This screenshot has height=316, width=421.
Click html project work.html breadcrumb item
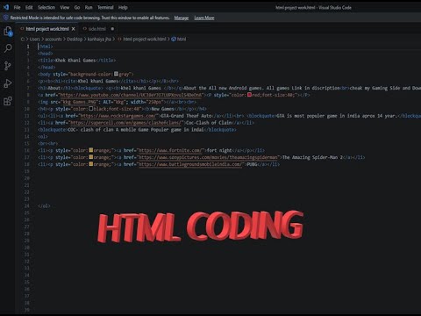click(x=142, y=39)
